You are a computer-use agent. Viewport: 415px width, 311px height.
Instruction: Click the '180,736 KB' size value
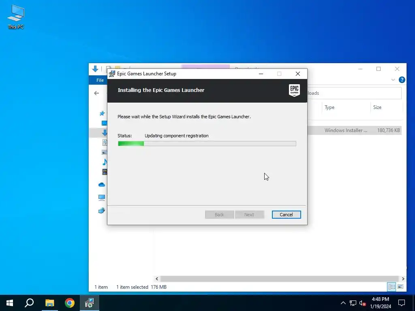tap(389, 130)
